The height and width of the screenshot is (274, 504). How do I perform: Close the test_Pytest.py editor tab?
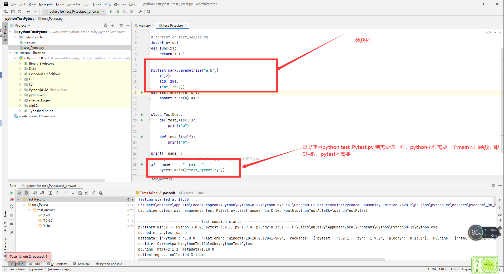(x=186, y=26)
